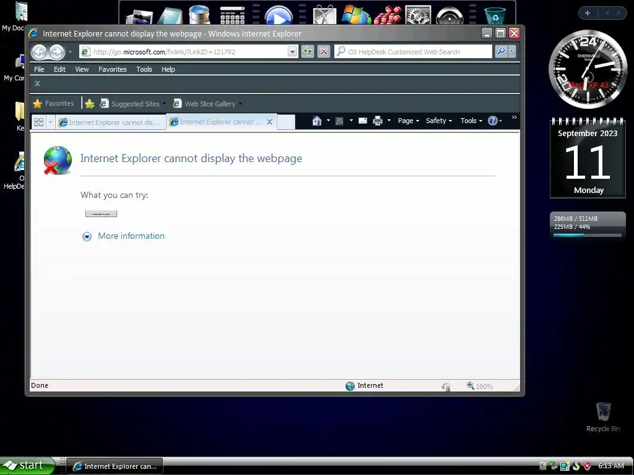The width and height of the screenshot is (634, 475).
Task: Switch to the first Internet Explorer cannot display tab
Action: [110, 122]
